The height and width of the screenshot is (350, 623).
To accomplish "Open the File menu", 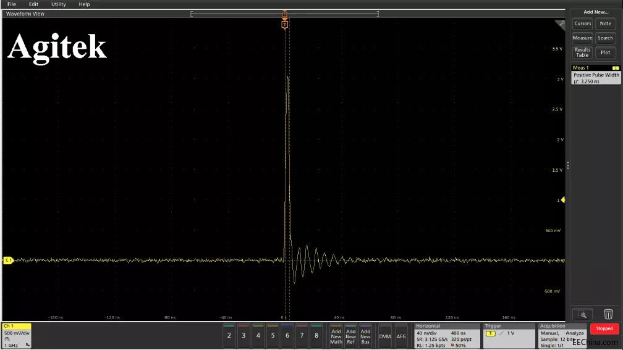I will click(12, 4).
